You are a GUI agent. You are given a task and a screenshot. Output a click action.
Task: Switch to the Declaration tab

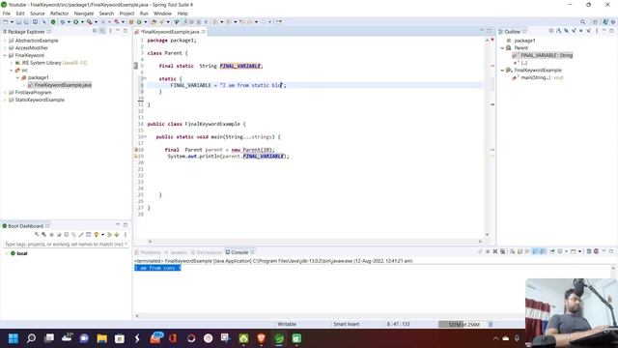(x=206, y=252)
